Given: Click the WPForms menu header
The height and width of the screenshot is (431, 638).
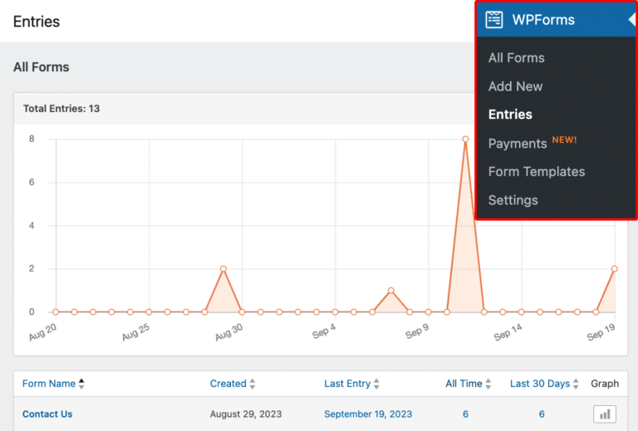Looking at the screenshot, I should [542, 20].
